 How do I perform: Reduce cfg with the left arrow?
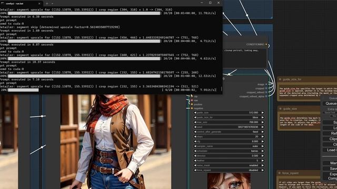point(195,141)
